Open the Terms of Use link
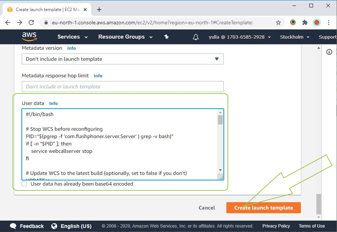The height and width of the screenshot is (232, 337). point(312,226)
